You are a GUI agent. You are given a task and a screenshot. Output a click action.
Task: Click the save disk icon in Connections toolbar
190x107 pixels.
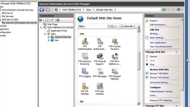(47, 20)
